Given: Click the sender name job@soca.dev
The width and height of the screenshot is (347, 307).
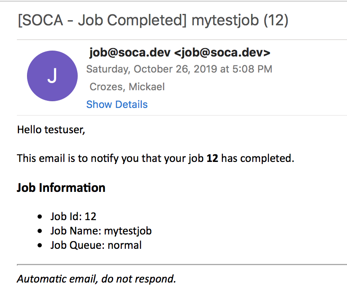Looking at the screenshot, I should 130,53.
